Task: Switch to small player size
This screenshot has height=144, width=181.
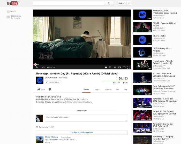Action: point(119,67)
